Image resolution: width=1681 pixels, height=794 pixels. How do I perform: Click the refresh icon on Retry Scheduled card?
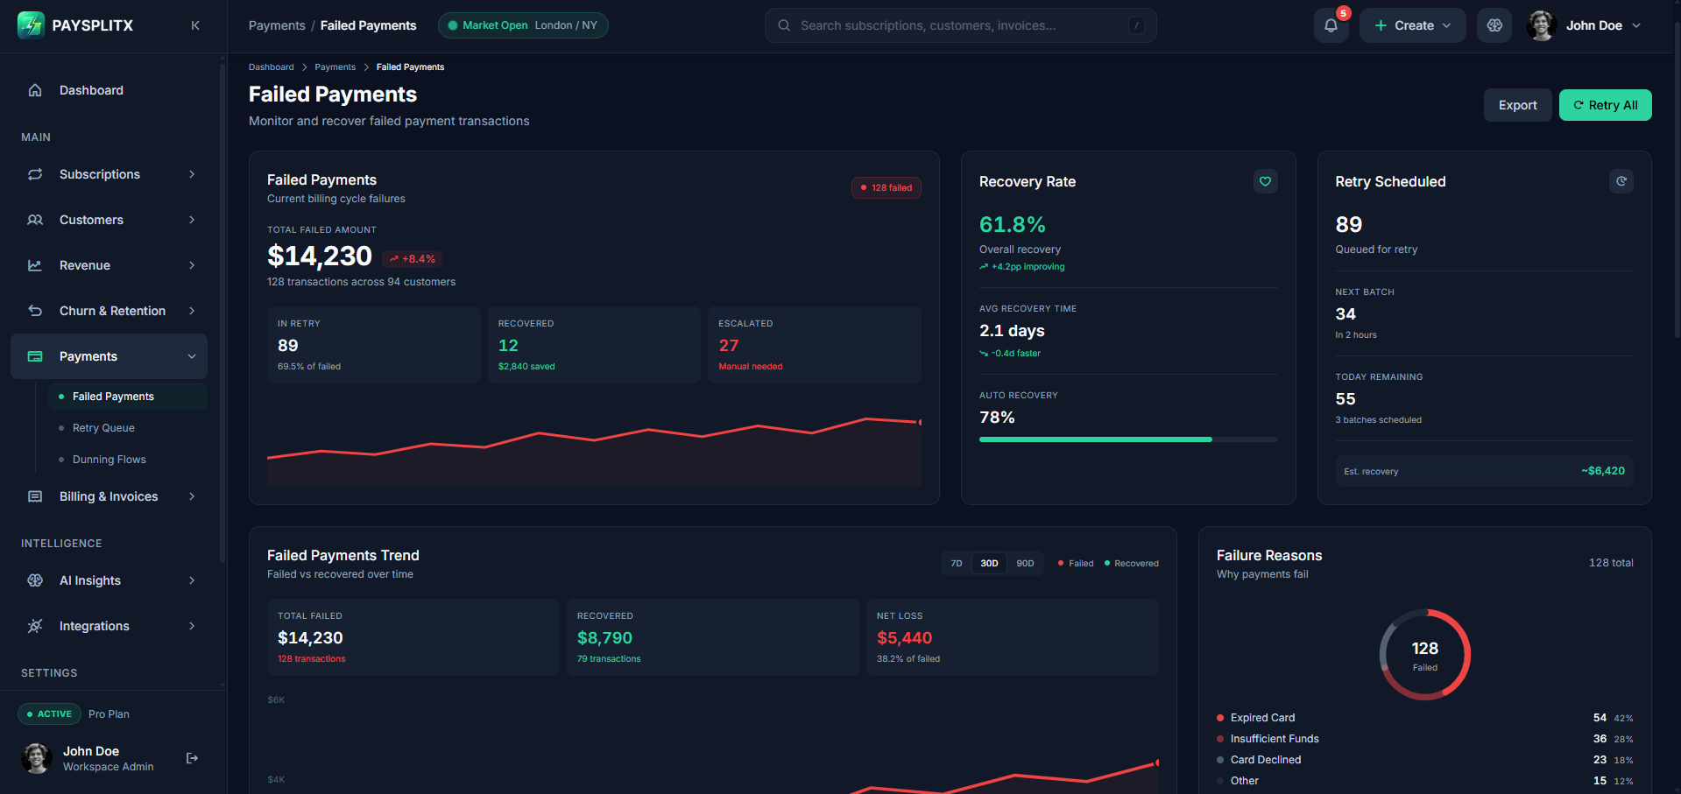[1621, 181]
